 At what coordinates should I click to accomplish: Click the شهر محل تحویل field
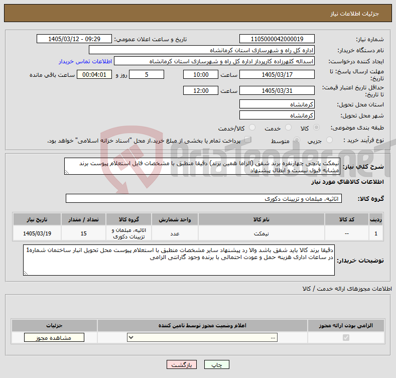tap(277, 115)
